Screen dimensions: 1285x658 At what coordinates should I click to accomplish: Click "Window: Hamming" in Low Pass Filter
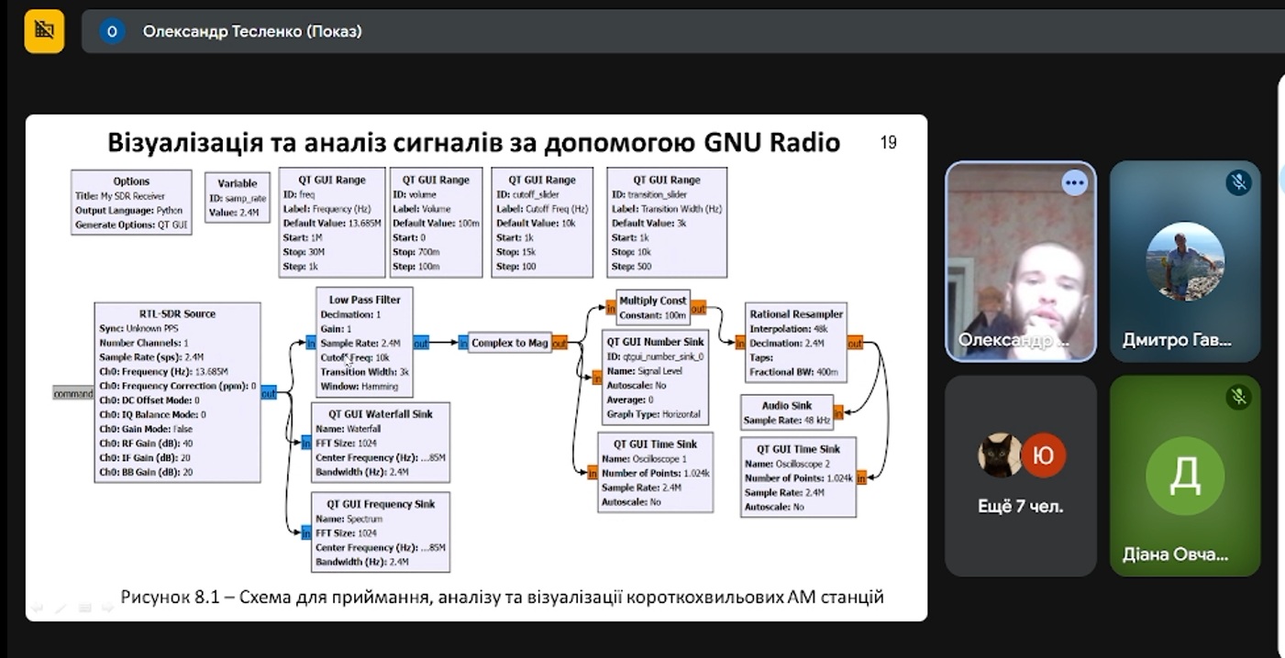(x=360, y=386)
